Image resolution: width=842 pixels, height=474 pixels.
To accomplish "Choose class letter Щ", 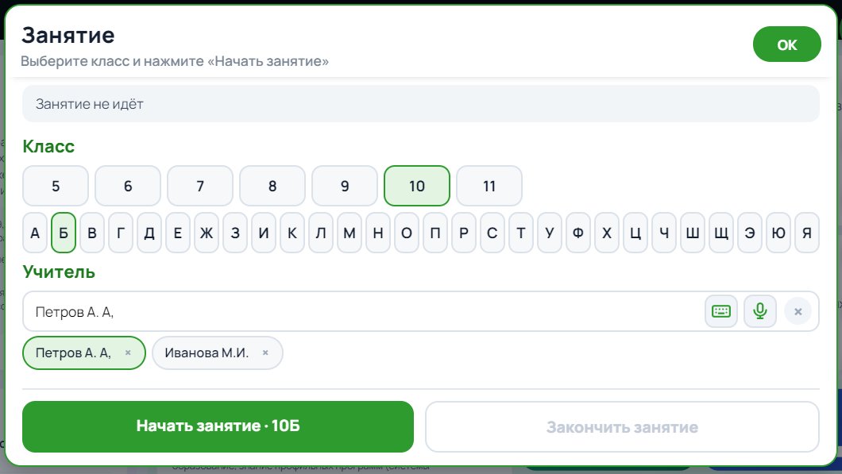I will [x=721, y=233].
